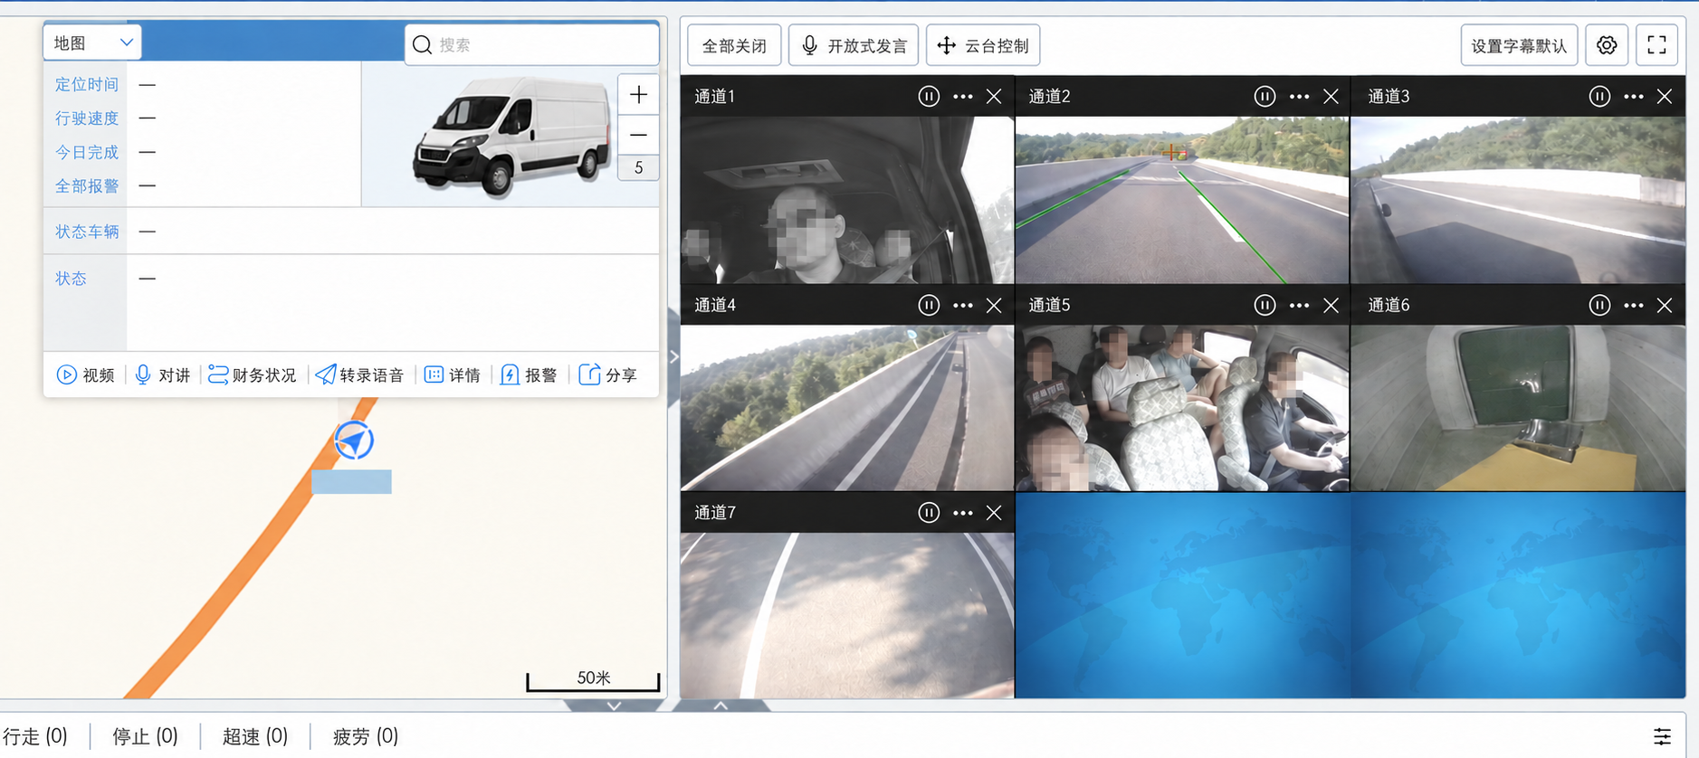Screen dimensions: 1699x758
Task: Open more options for 通道5
Action: coord(1299,305)
